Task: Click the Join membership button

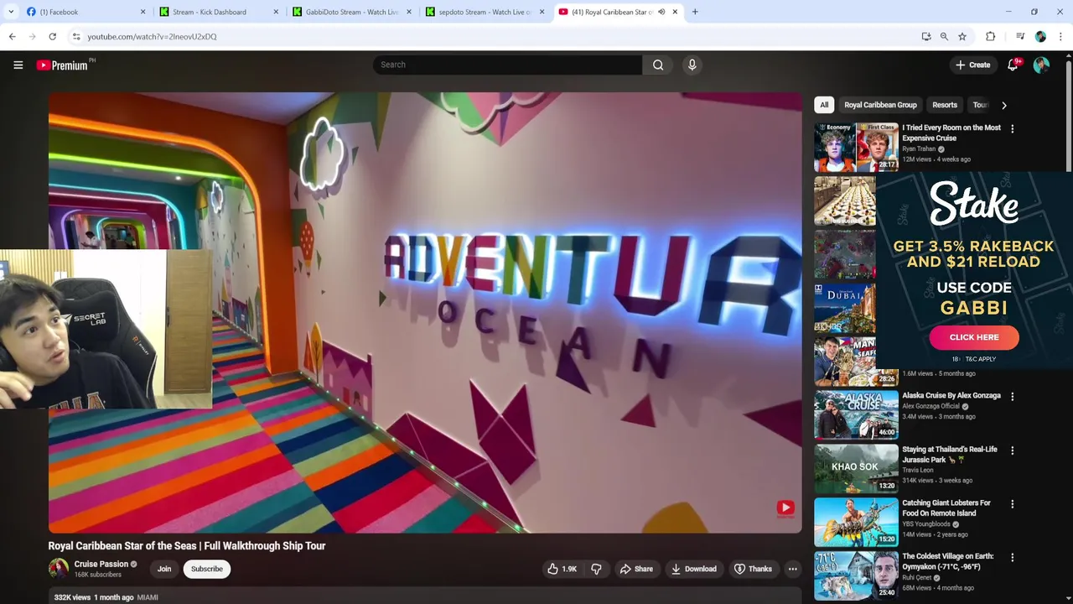Action: pyautogui.click(x=164, y=569)
